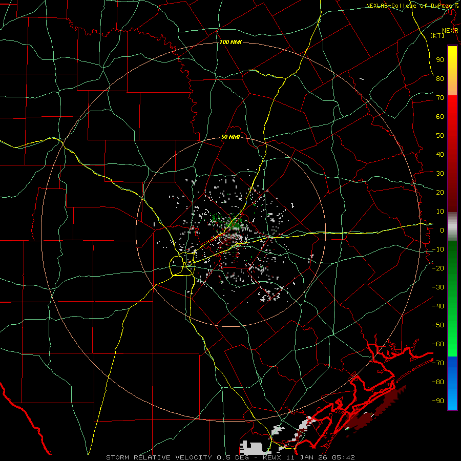Click the gray zero-velocity segment of the color bar

point(452,227)
